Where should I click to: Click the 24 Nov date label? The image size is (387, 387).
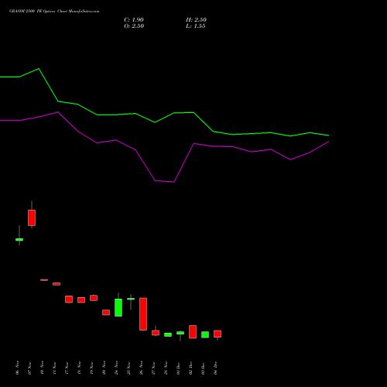(x=116, y=368)
